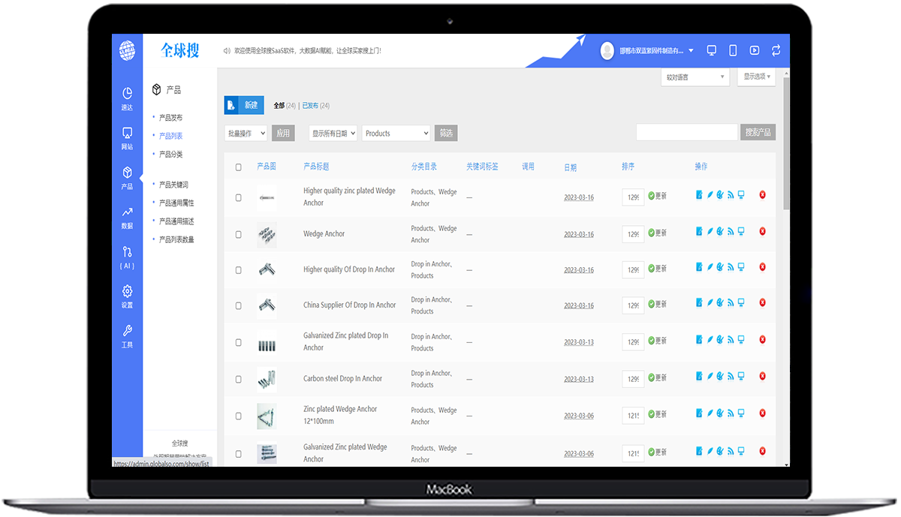This screenshot has width=901, height=517.
Task: Sort by the 产品标题 column header
Action: pyautogui.click(x=316, y=167)
